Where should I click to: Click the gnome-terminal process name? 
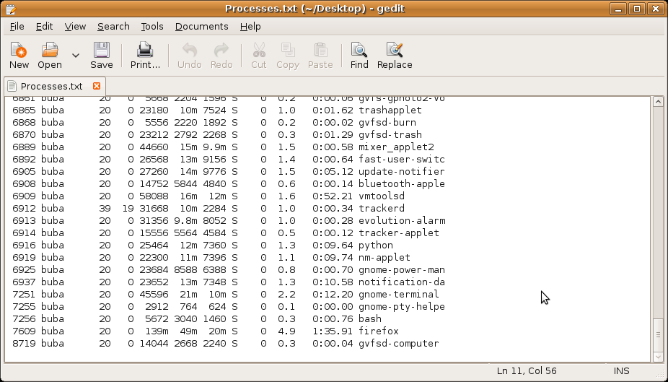tap(399, 295)
